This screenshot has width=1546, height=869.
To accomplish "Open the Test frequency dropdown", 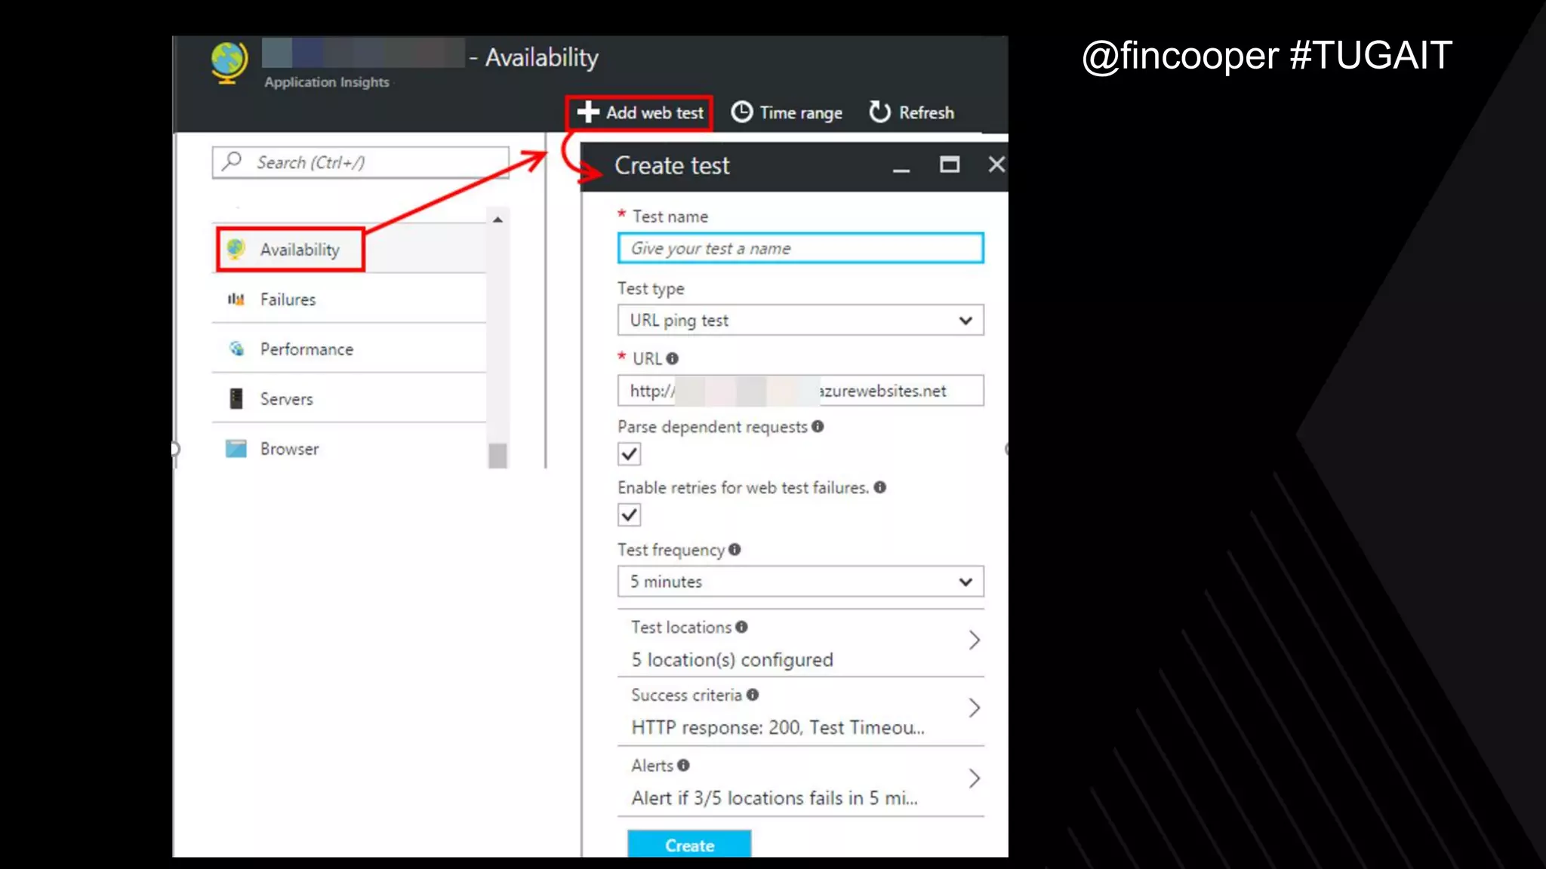I will pyautogui.click(x=800, y=582).
